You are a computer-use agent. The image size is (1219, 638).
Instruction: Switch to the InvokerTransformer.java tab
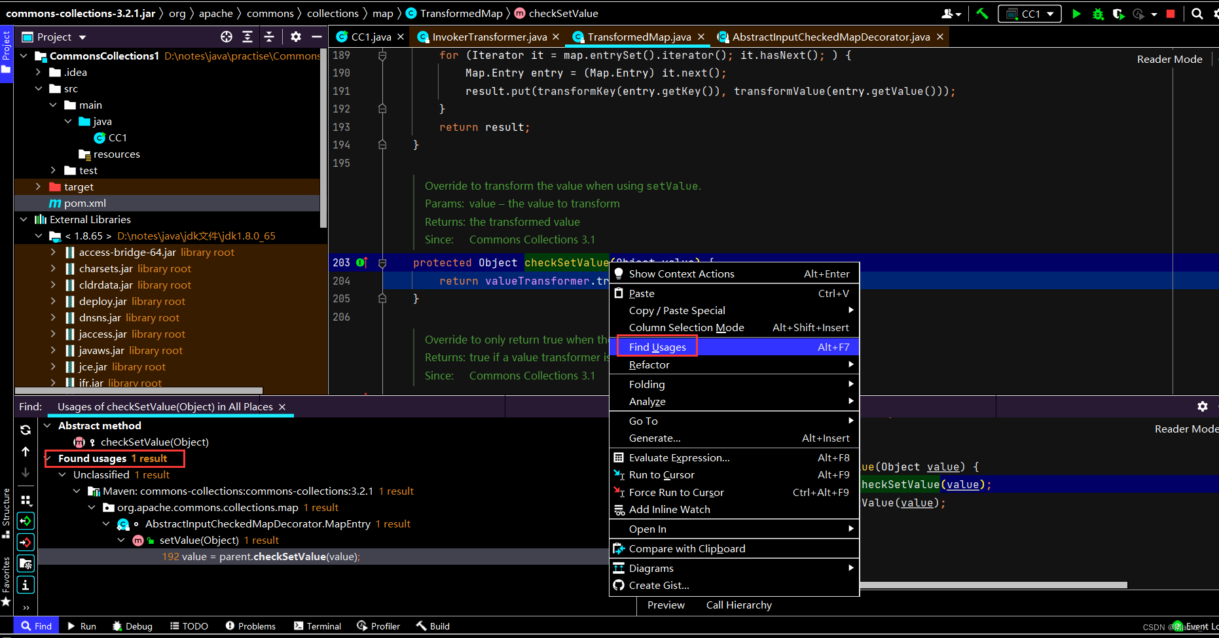[489, 37]
